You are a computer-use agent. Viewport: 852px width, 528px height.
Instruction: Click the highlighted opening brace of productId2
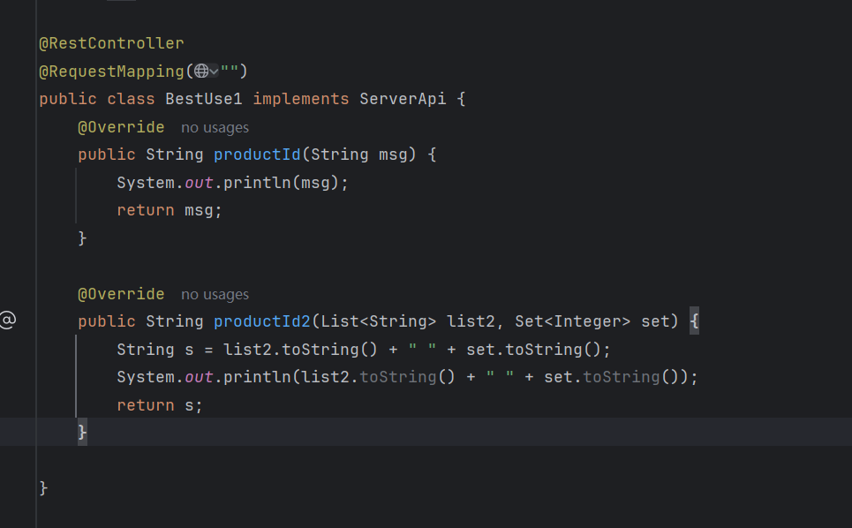[694, 321]
